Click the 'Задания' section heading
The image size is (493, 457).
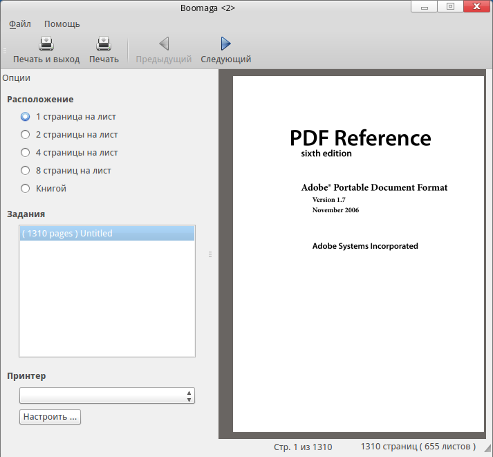[26, 214]
